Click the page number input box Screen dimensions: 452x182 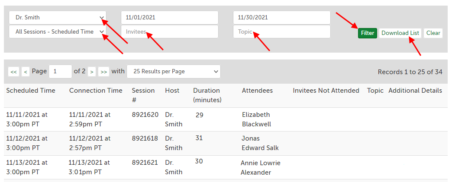[x=60, y=72]
